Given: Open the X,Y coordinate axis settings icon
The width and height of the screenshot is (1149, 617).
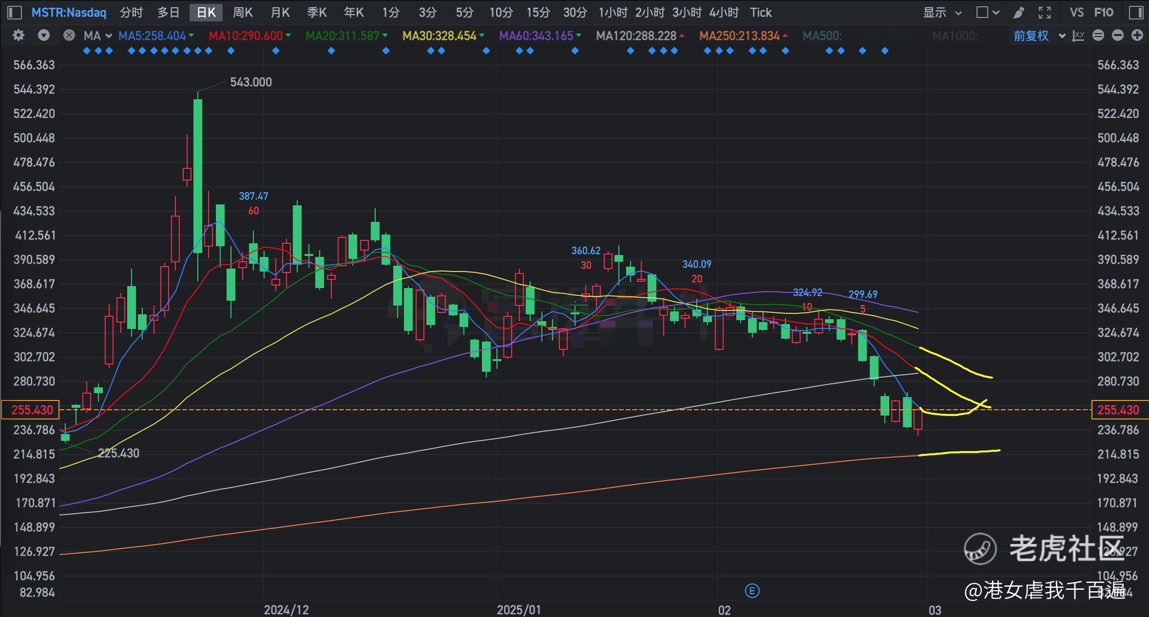Looking at the screenshot, I should click(x=1078, y=36).
